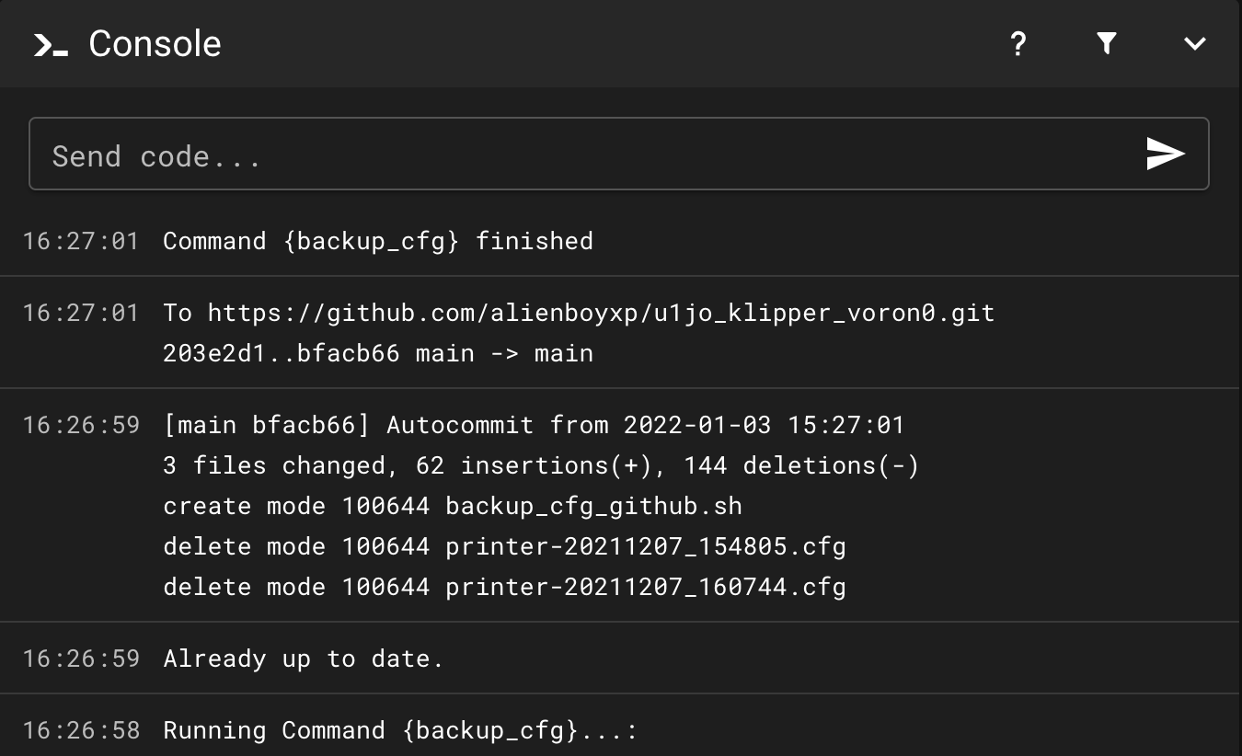
Task: Click the Console panel title
Action: (155, 44)
